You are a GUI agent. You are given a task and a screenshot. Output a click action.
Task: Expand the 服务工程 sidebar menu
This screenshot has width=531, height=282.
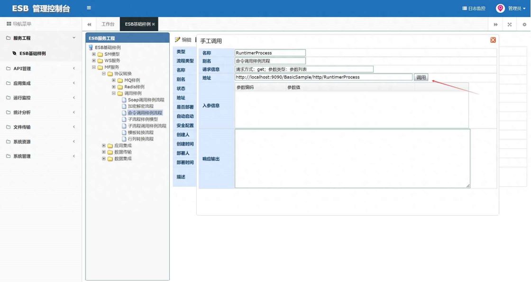pyautogui.click(x=41, y=38)
